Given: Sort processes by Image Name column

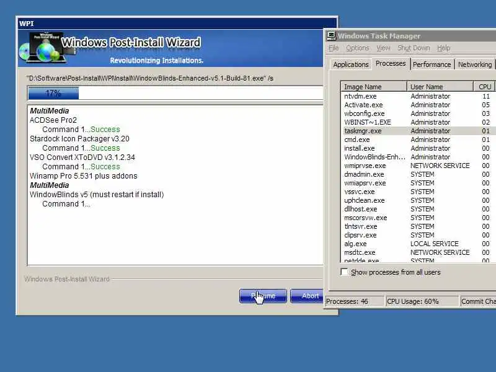Looking at the screenshot, I should point(374,87).
